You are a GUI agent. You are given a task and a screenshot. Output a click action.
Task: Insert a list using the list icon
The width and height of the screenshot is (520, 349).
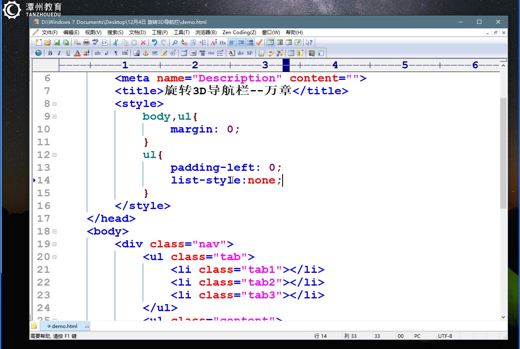tap(220, 53)
